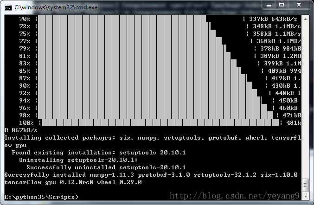Screen dimensions: 314x205
Task: Click the cmd.exe icon in the title bar
Action: (8, 7)
